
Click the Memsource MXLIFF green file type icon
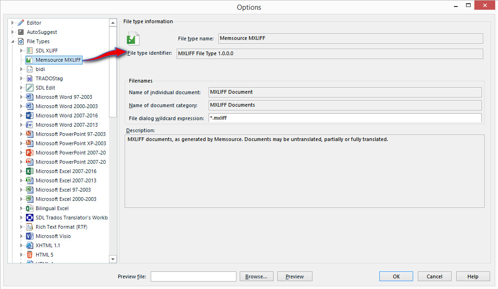pos(29,59)
